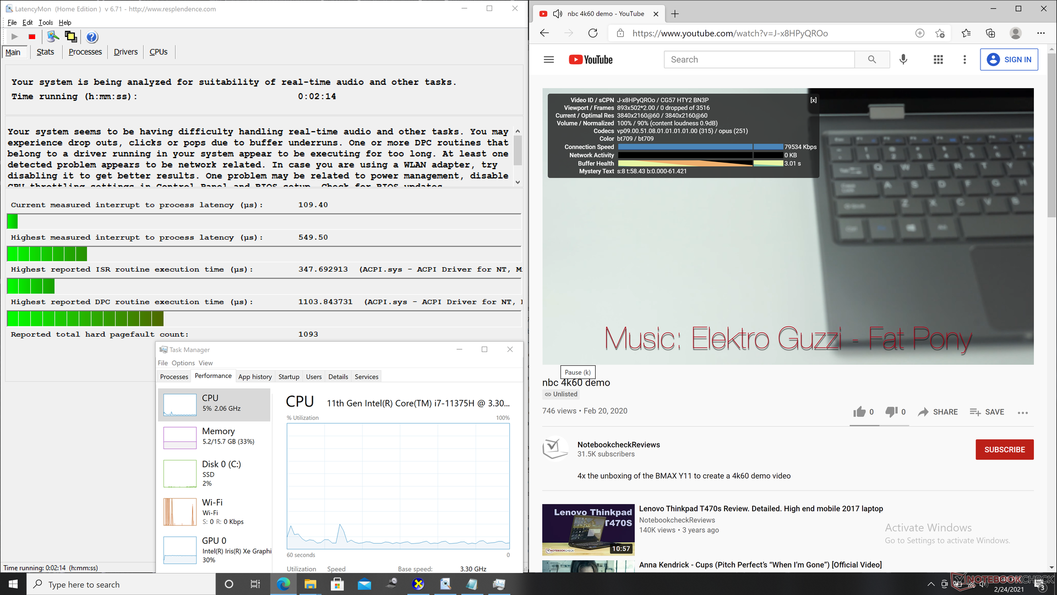The height and width of the screenshot is (595, 1057).
Task: Select Disk 0 (C:) in Task Manager
Action: pyautogui.click(x=214, y=473)
